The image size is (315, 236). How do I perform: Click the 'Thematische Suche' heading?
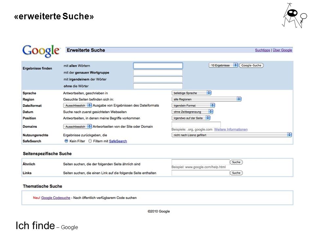tap(42, 186)
